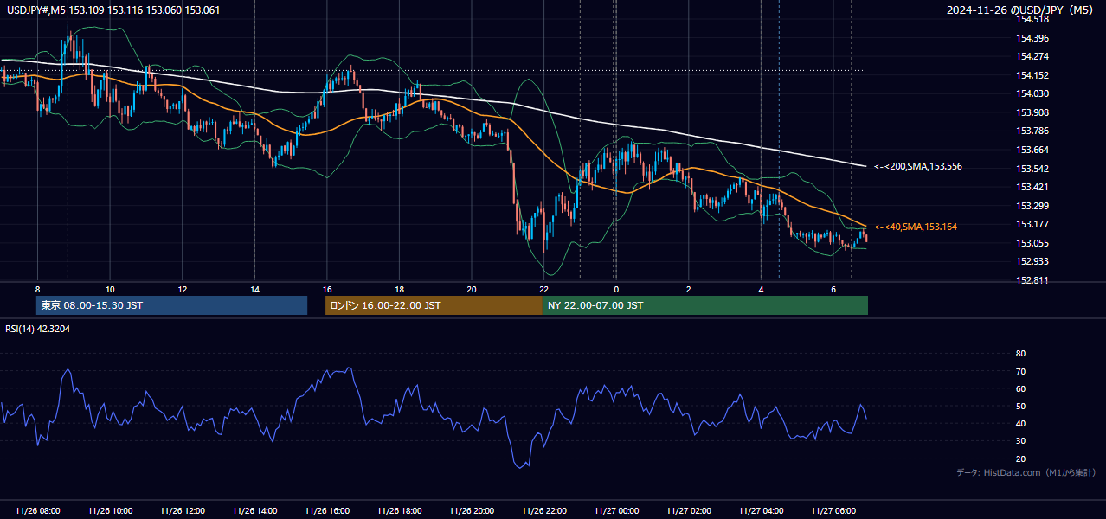Click the hour label 22 under the price chart
This screenshot has height=519, width=1106.
pos(543,289)
